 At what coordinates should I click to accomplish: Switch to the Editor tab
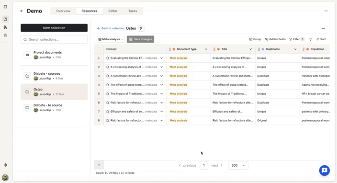tap(112, 11)
